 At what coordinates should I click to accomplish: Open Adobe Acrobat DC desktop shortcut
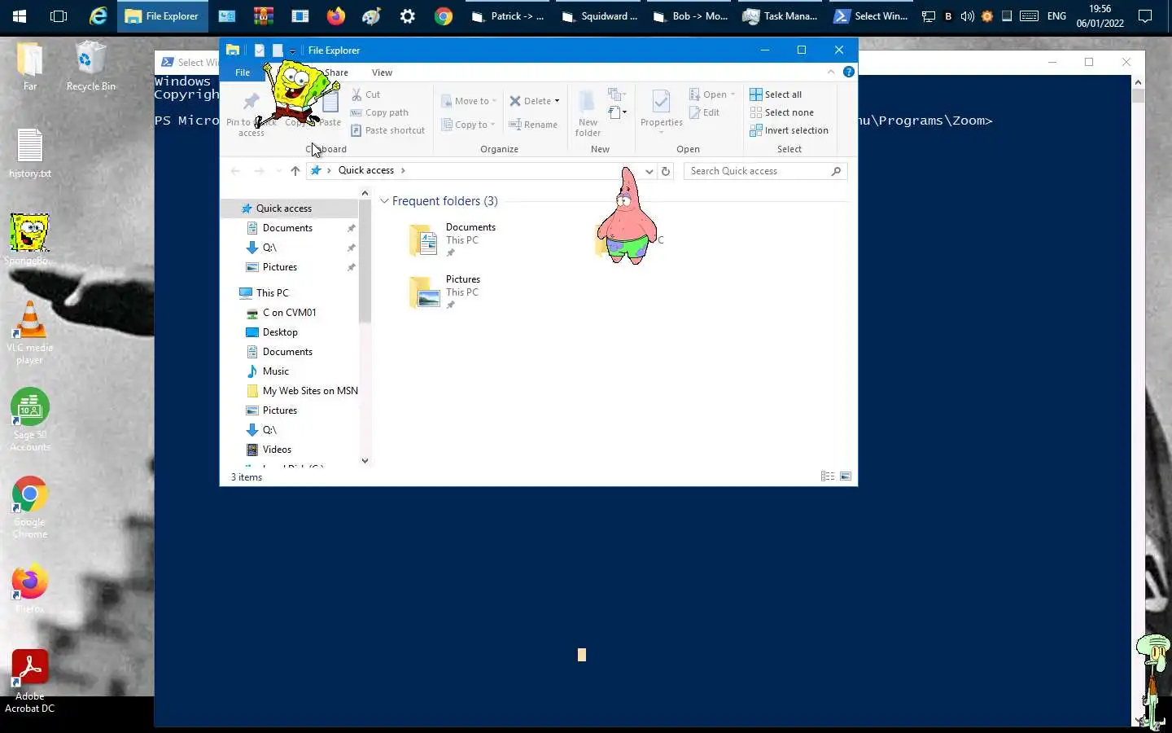pos(30,682)
